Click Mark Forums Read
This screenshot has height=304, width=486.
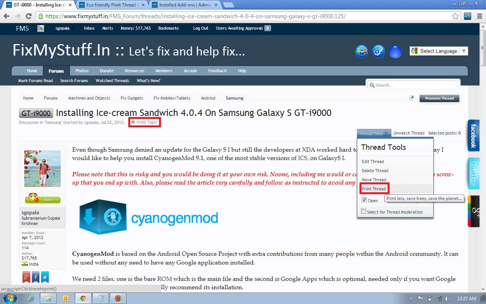35,81
